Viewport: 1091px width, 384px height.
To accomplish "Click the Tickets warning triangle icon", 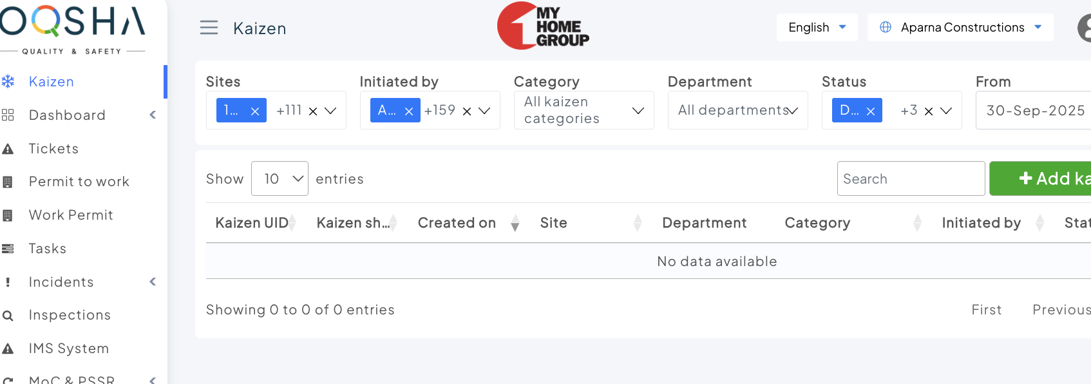I will click(8, 149).
